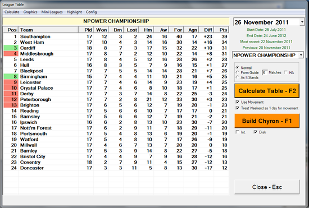Click the Diff column header

tap(206, 30)
